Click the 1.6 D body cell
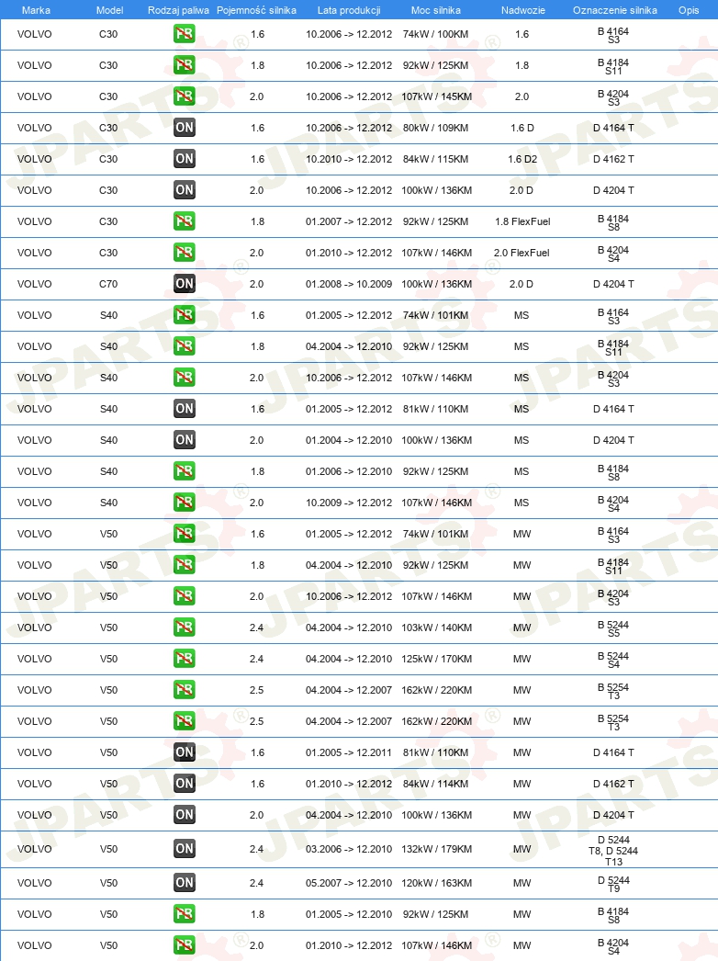Screen dimensions: 718x961 pyautogui.click(x=522, y=128)
